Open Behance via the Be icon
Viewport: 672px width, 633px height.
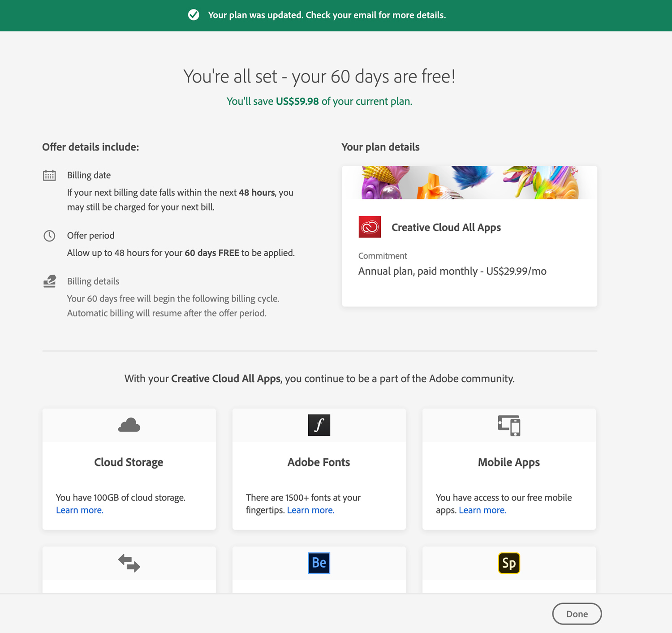coord(319,563)
